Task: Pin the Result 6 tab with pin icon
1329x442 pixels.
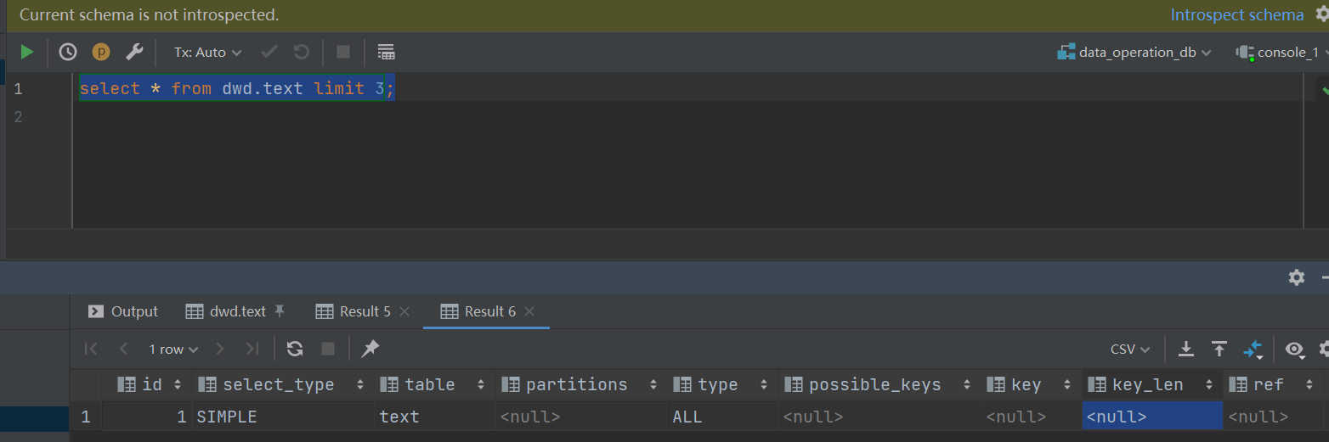Action: point(370,349)
